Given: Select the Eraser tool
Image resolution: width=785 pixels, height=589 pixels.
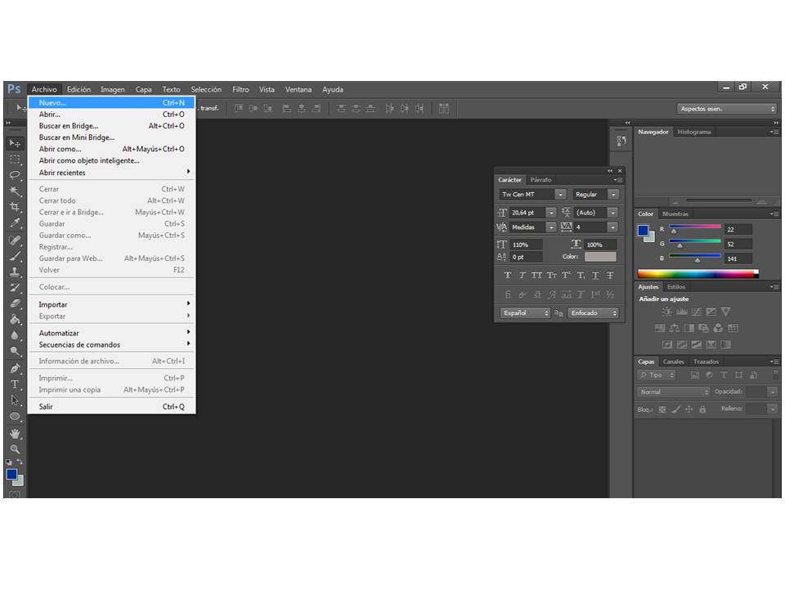Looking at the screenshot, I should tap(15, 303).
